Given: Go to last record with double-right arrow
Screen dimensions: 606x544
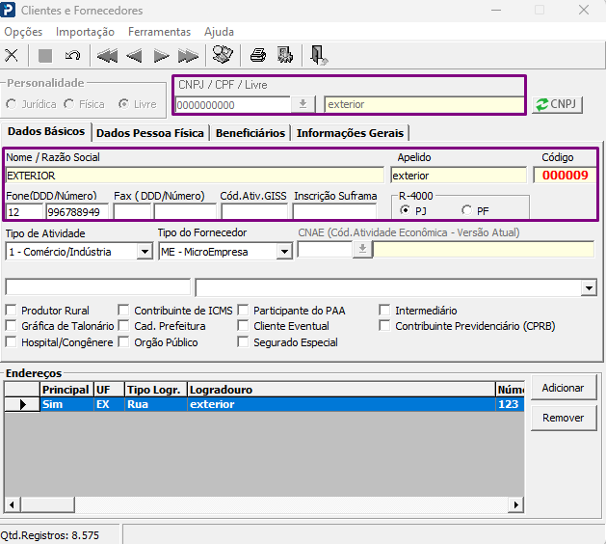Looking at the screenshot, I should pyautogui.click(x=188, y=56).
